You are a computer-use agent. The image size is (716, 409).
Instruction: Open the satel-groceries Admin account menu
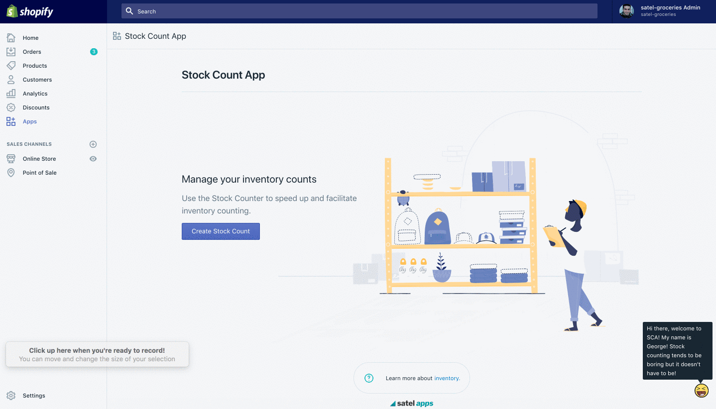663,11
